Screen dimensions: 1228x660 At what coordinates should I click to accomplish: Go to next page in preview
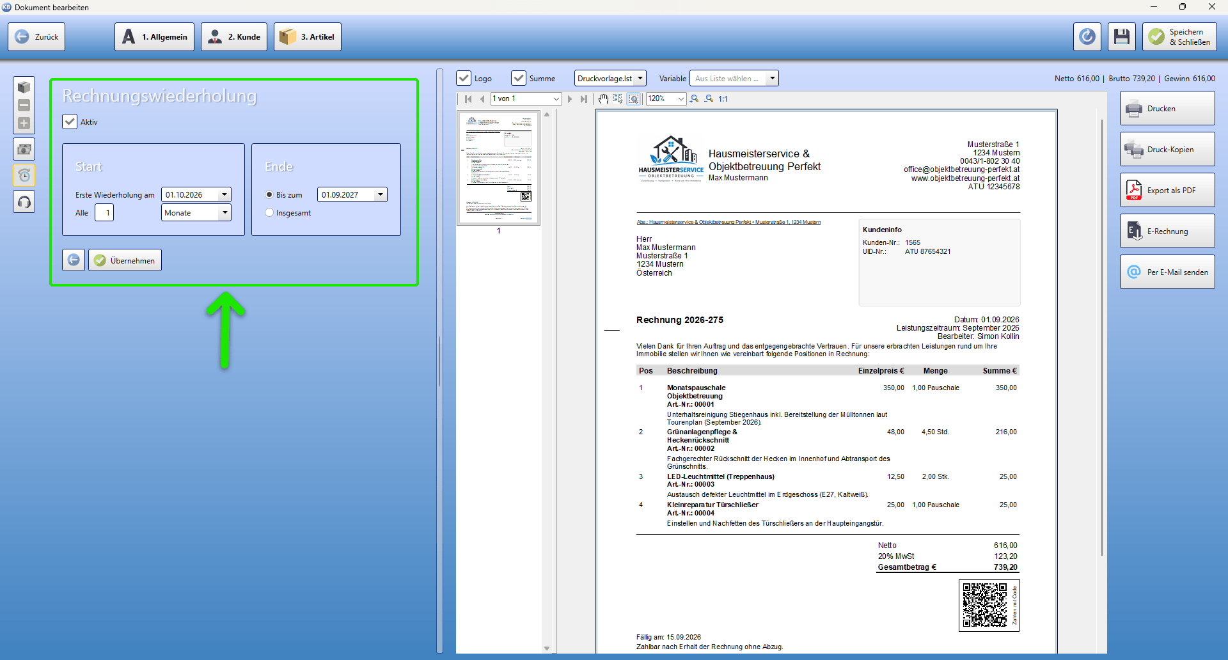click(x=569, y=99)
